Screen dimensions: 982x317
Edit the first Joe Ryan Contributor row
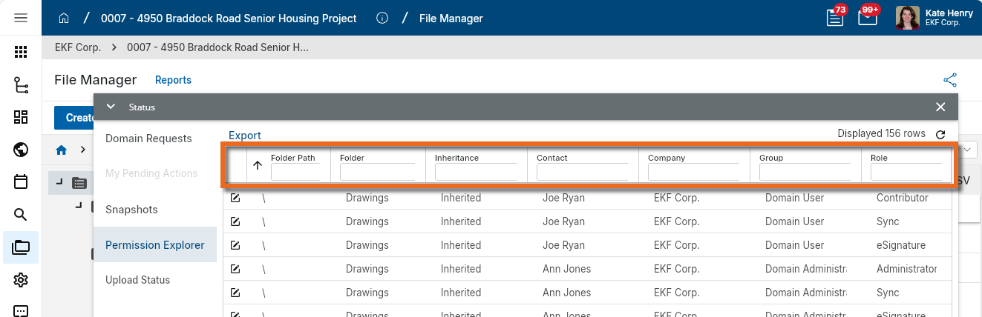[235, 198]
